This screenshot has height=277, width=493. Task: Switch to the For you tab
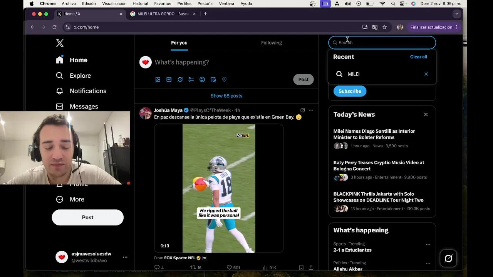coord(179,43)
